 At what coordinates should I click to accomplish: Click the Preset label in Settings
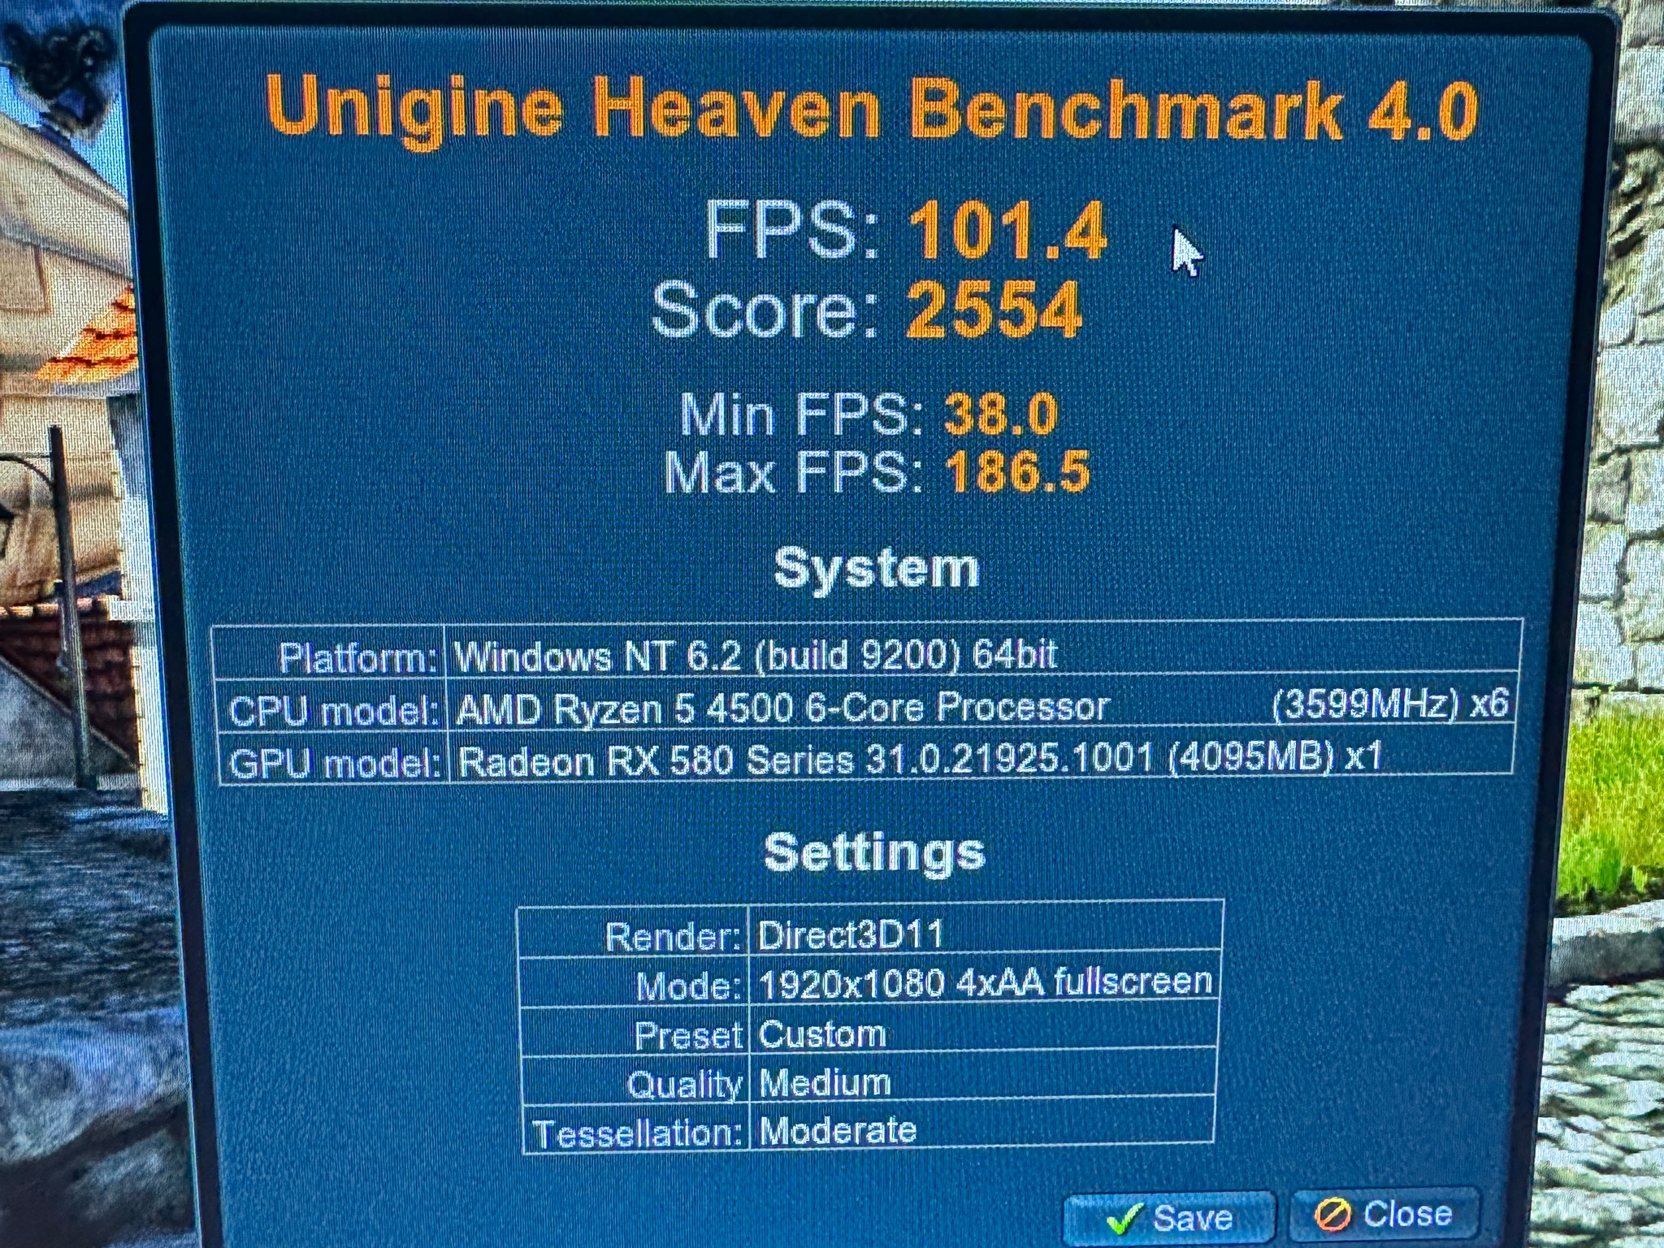tap(688, 1035)
